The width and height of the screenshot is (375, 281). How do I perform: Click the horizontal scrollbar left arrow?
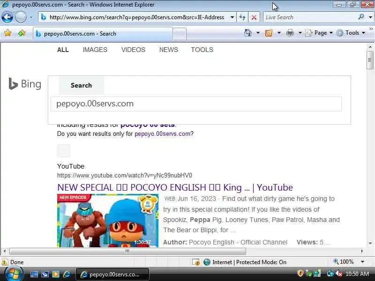click(5, 251)
